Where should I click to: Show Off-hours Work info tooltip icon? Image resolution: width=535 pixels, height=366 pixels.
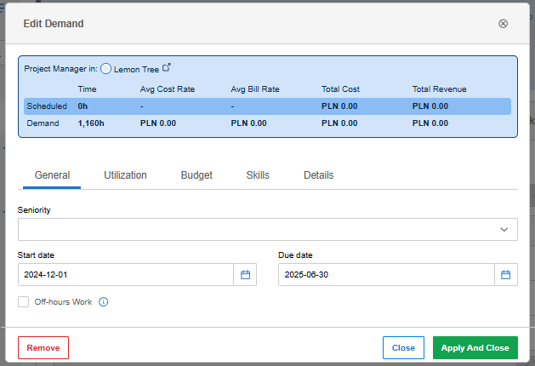pos(104,302)
